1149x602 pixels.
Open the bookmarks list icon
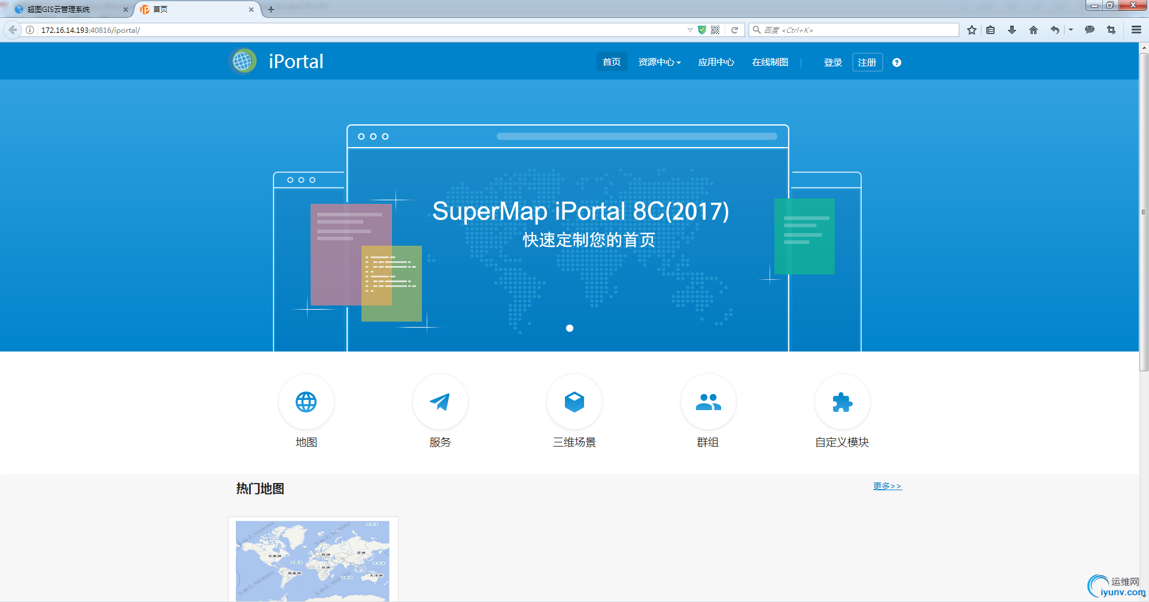[991, 30]
